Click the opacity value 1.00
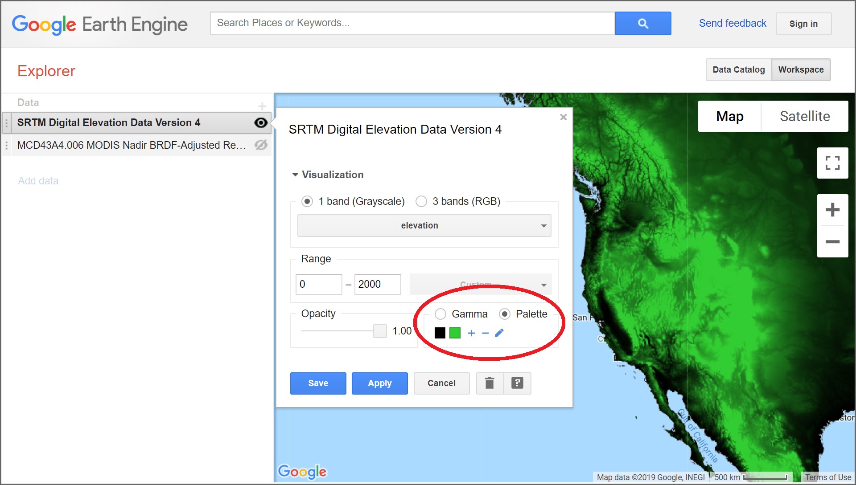The height and width of the screenshot is (485, 856). click(402, 331)
